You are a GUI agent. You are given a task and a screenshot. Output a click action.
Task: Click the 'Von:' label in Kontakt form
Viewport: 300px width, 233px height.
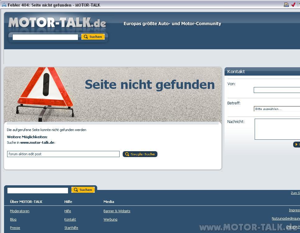pyautogui.click(x=231, y=84)
